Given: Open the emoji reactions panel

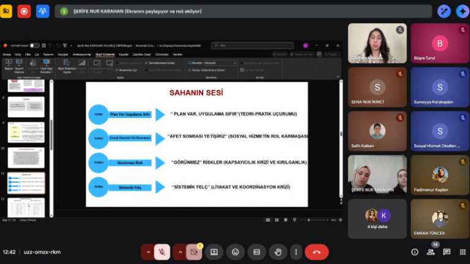Looking at the screenshot, I should point(236,252).
